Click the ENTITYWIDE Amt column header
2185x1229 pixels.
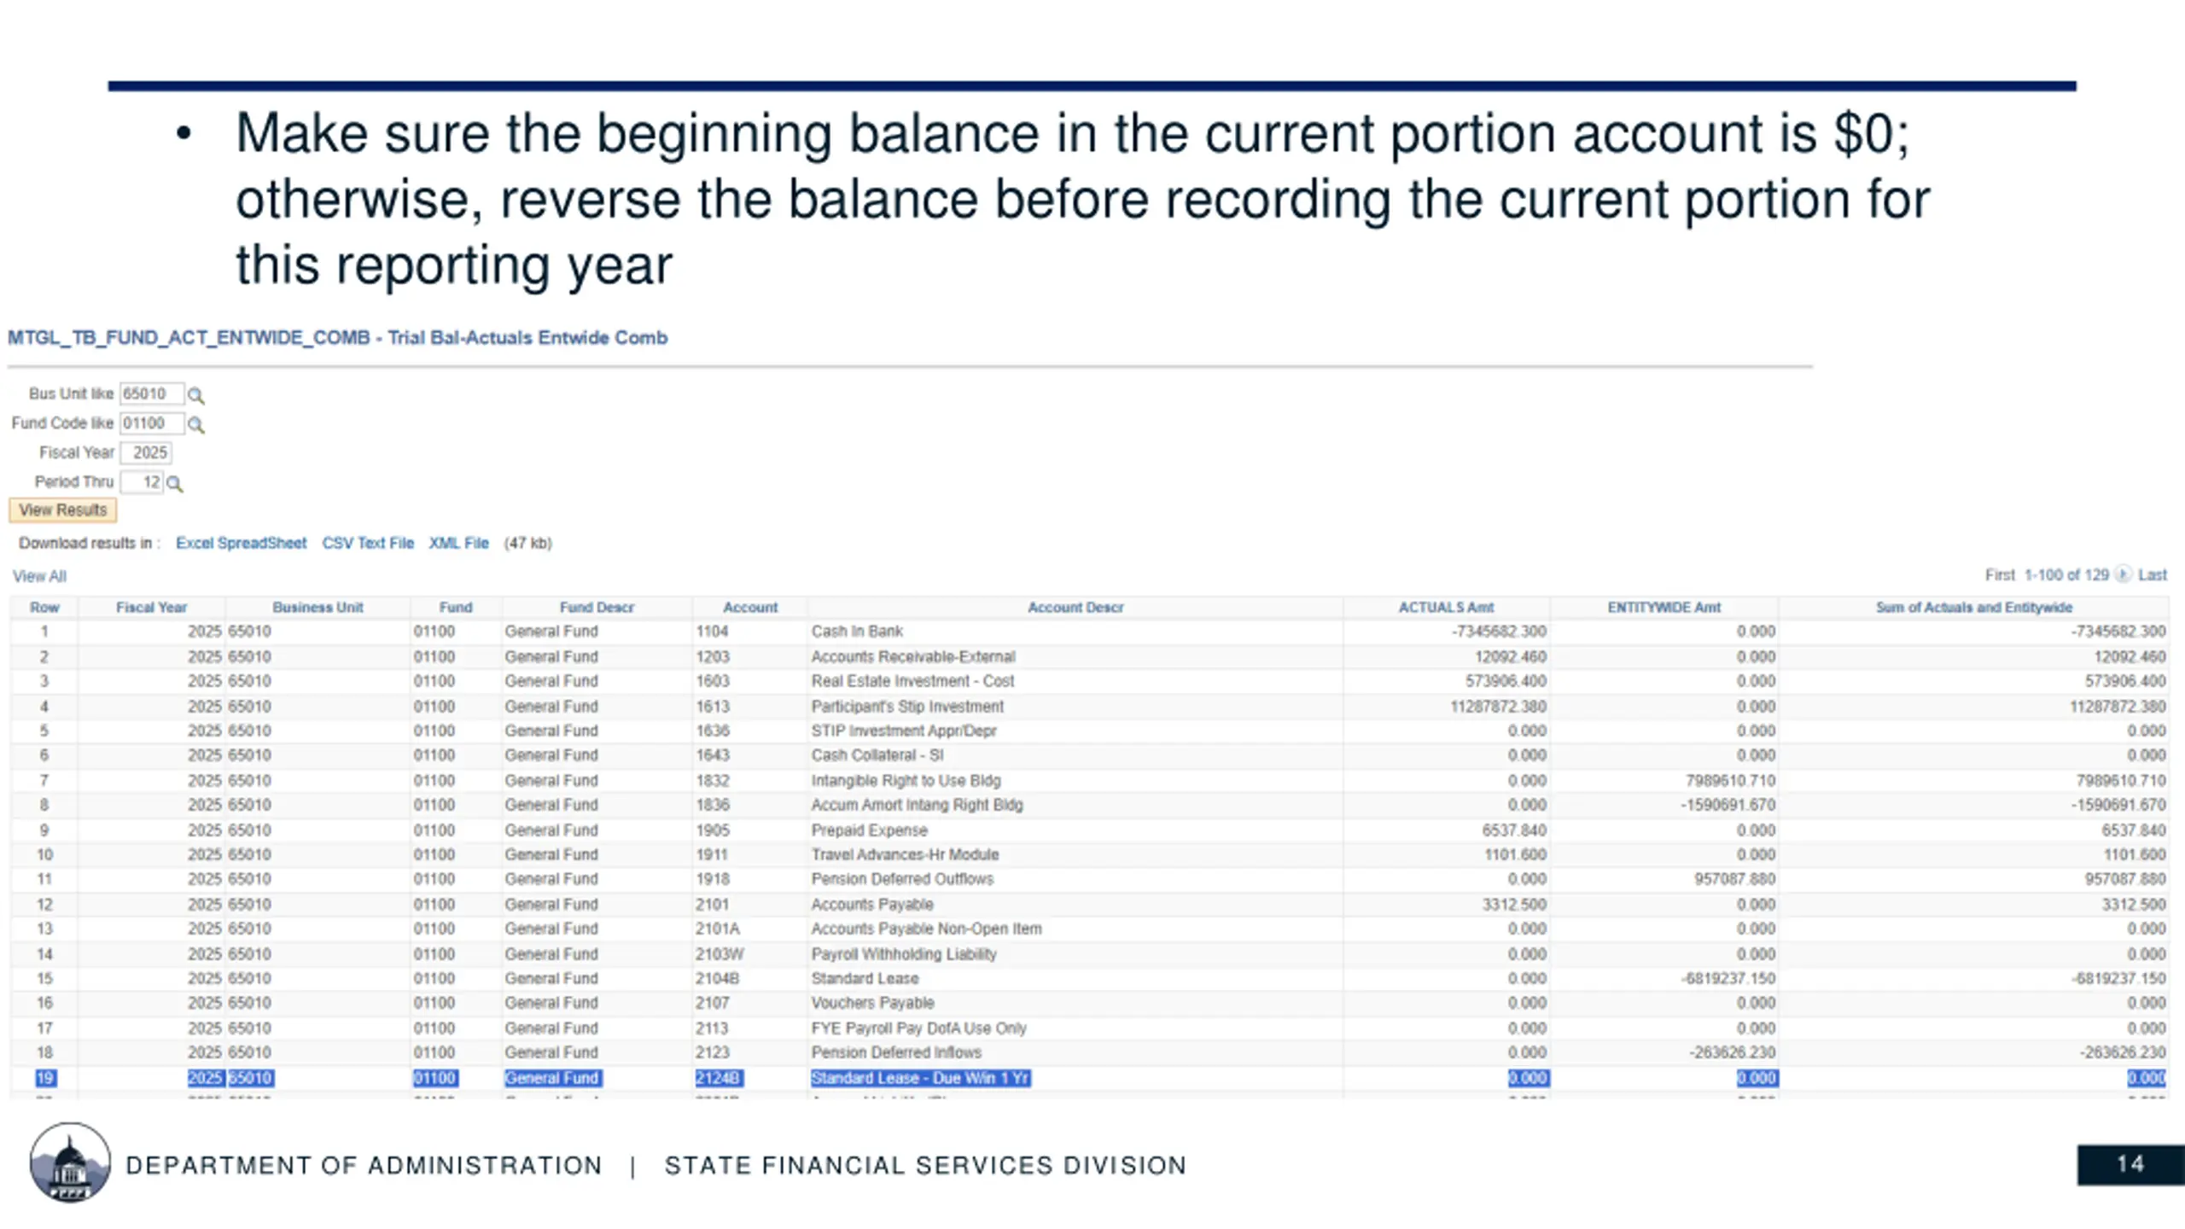coord(1664,607)
